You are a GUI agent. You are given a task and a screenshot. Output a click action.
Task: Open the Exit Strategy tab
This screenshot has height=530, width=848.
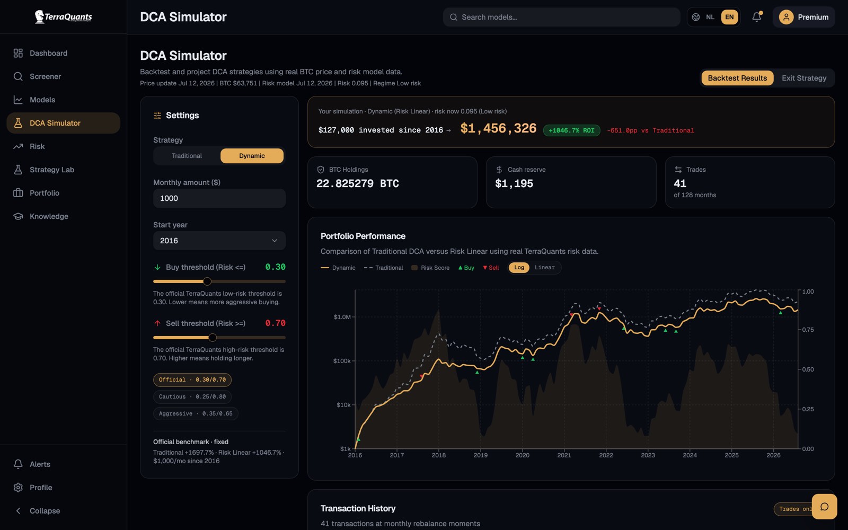(804, 78)
